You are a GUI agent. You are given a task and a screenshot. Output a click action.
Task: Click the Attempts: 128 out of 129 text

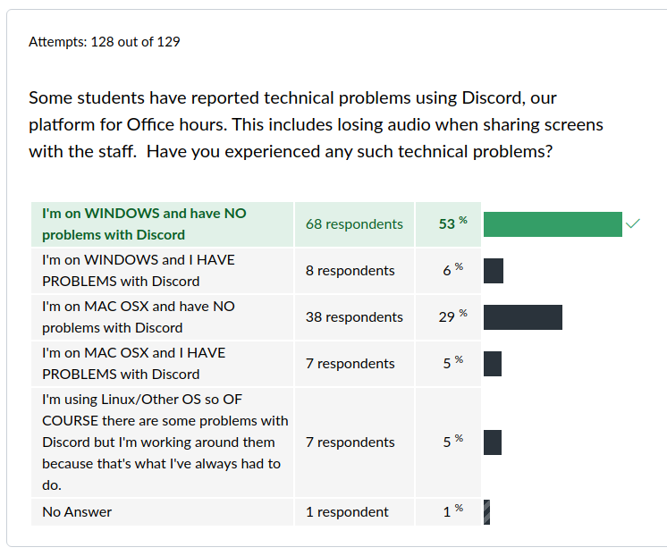[105, 42]
